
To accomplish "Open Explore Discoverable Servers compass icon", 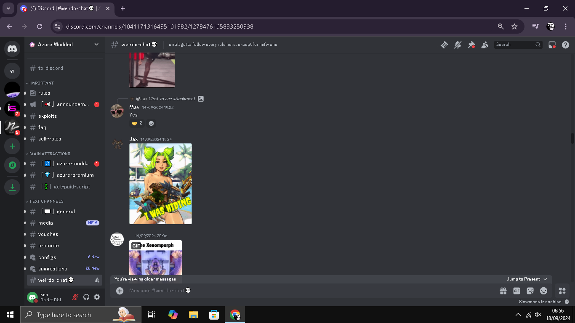I will pyautogui.click(x=12, y=165).
